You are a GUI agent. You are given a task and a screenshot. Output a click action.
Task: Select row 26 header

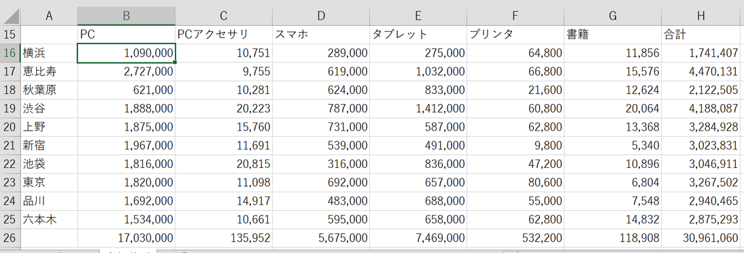click(10, 238)
